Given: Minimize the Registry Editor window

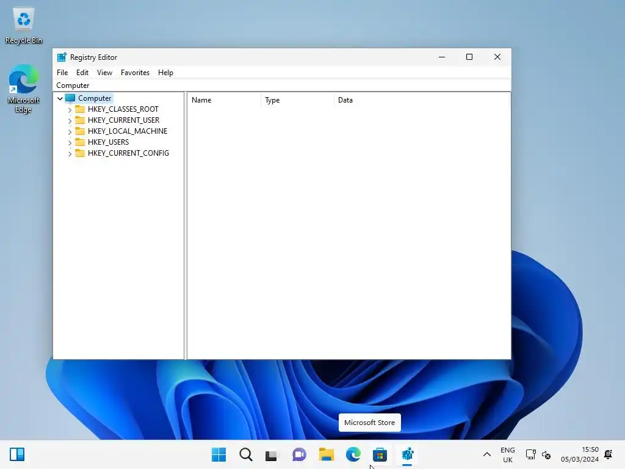Looking at the screenshot, I should (x=442, y=57).
